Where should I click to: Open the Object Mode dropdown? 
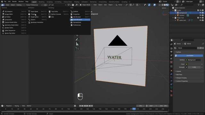pos(86,5)
